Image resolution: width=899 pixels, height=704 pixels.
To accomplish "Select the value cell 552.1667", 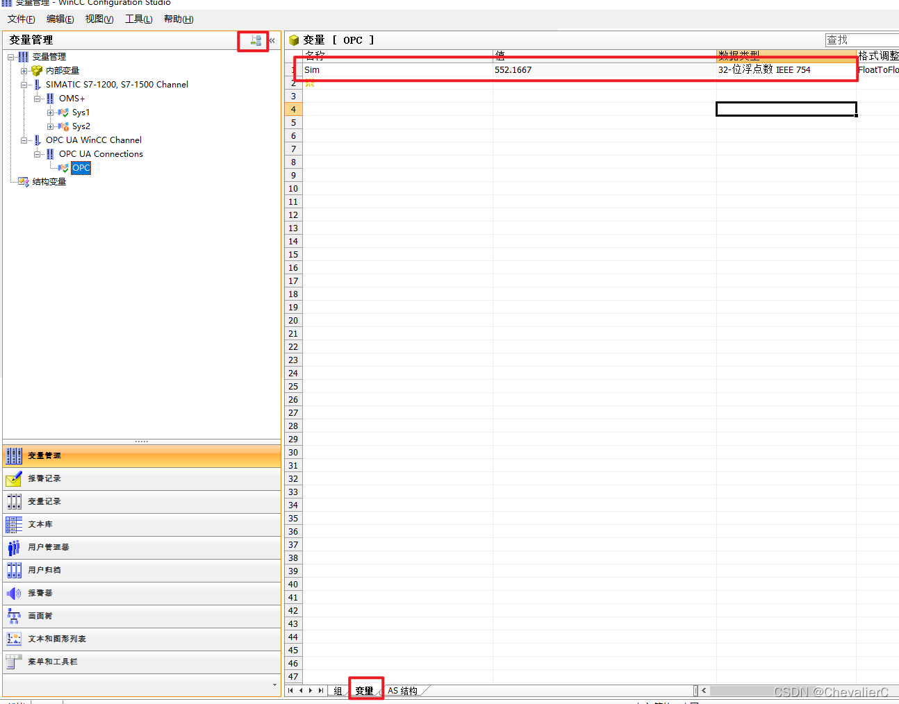I will coord(604,70).
